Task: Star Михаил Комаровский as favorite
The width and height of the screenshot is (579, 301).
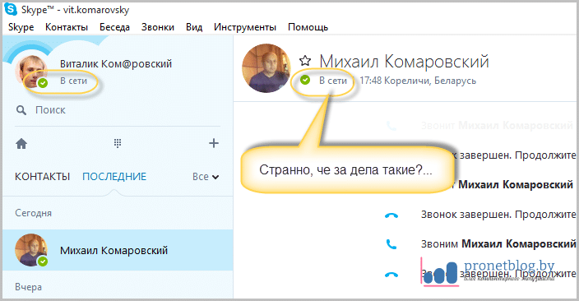Action: coord(305,61)
